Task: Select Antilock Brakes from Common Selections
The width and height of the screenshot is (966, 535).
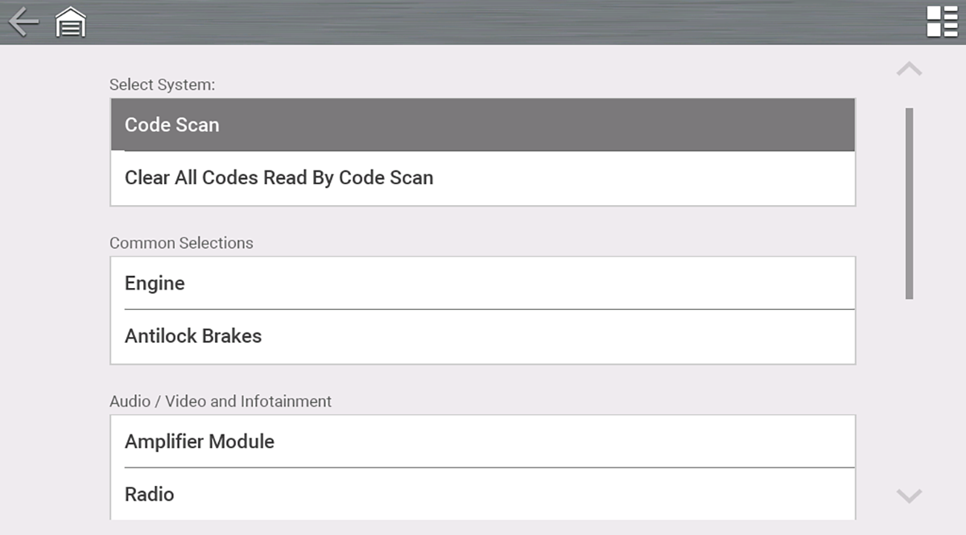Action: [482, 336]
